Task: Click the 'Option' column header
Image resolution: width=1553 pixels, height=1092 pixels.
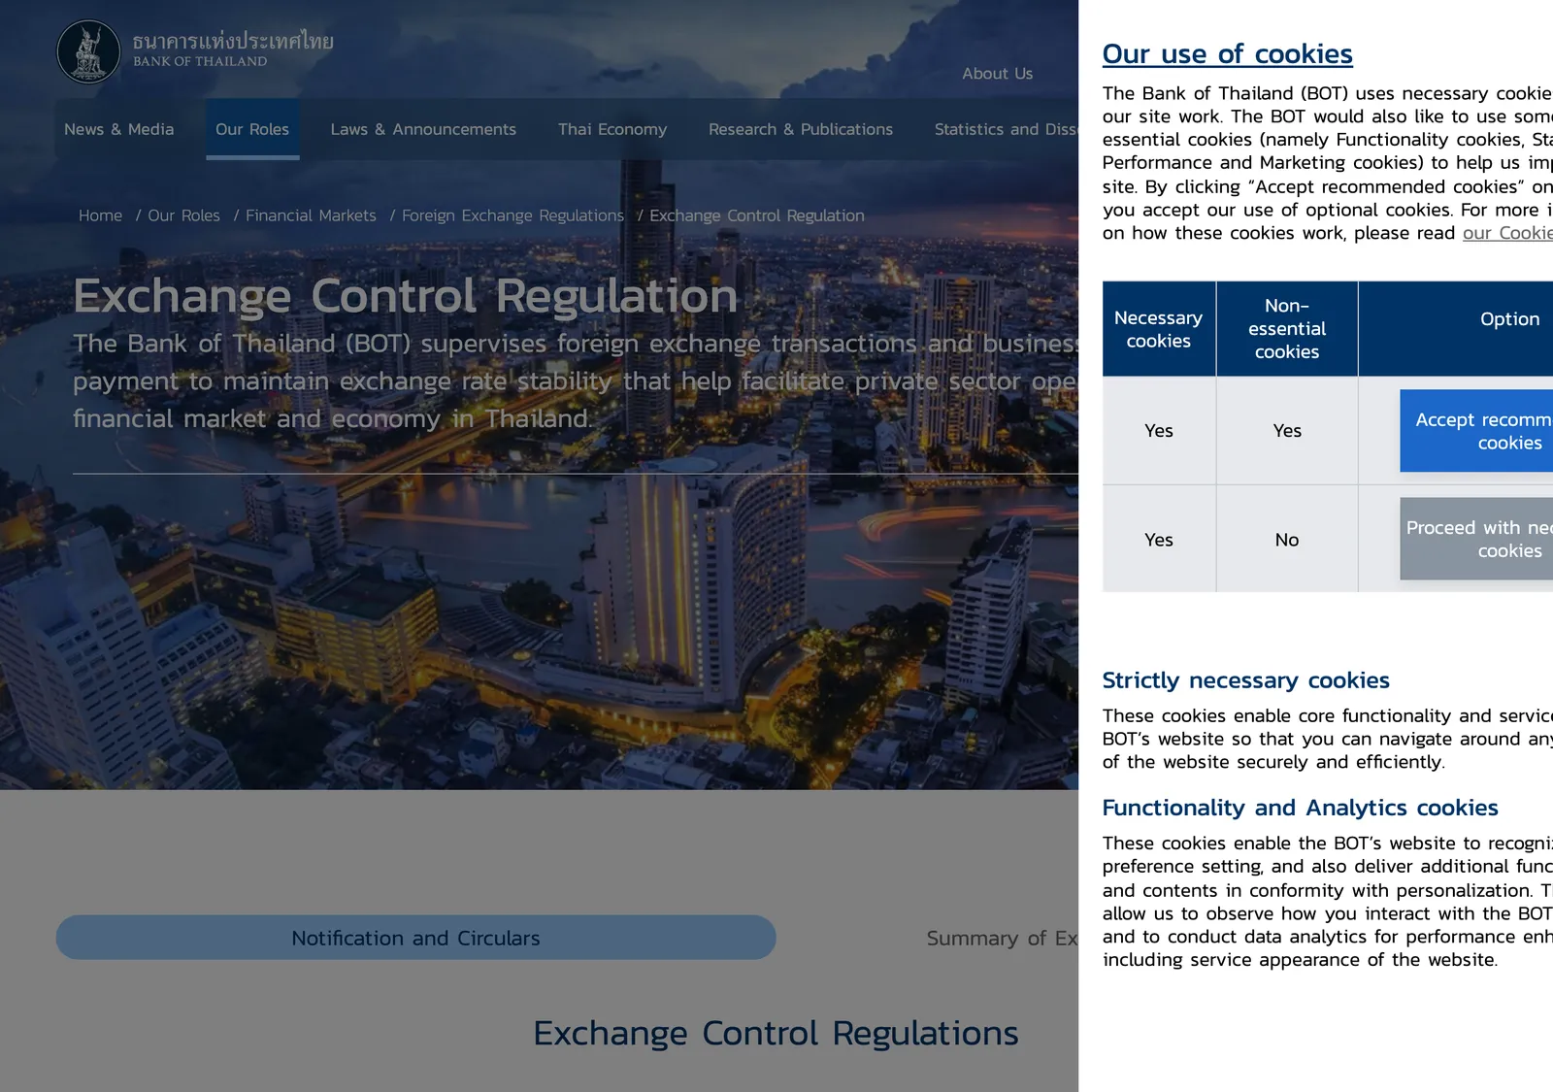Action: pyautogui.click(x=1509, y=319)
